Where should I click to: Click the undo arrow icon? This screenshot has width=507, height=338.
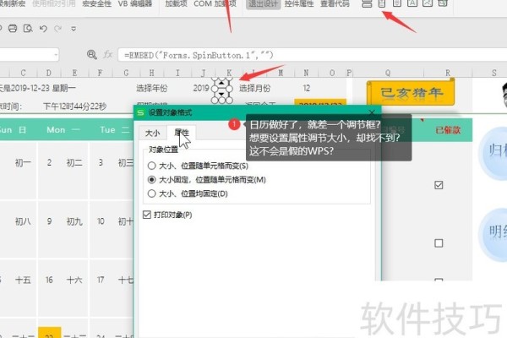point(43,29)
